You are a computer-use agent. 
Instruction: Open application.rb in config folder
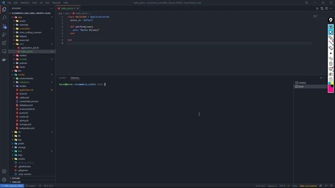coord(26,90)
